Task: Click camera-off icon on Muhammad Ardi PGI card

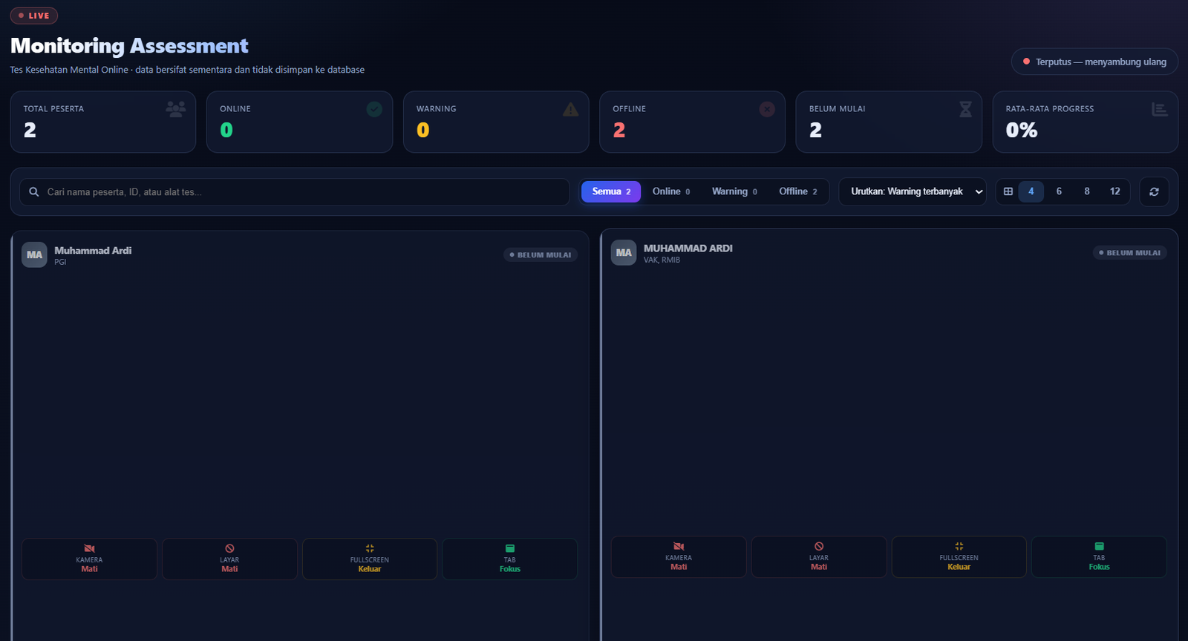Action: tap(89, 549)
